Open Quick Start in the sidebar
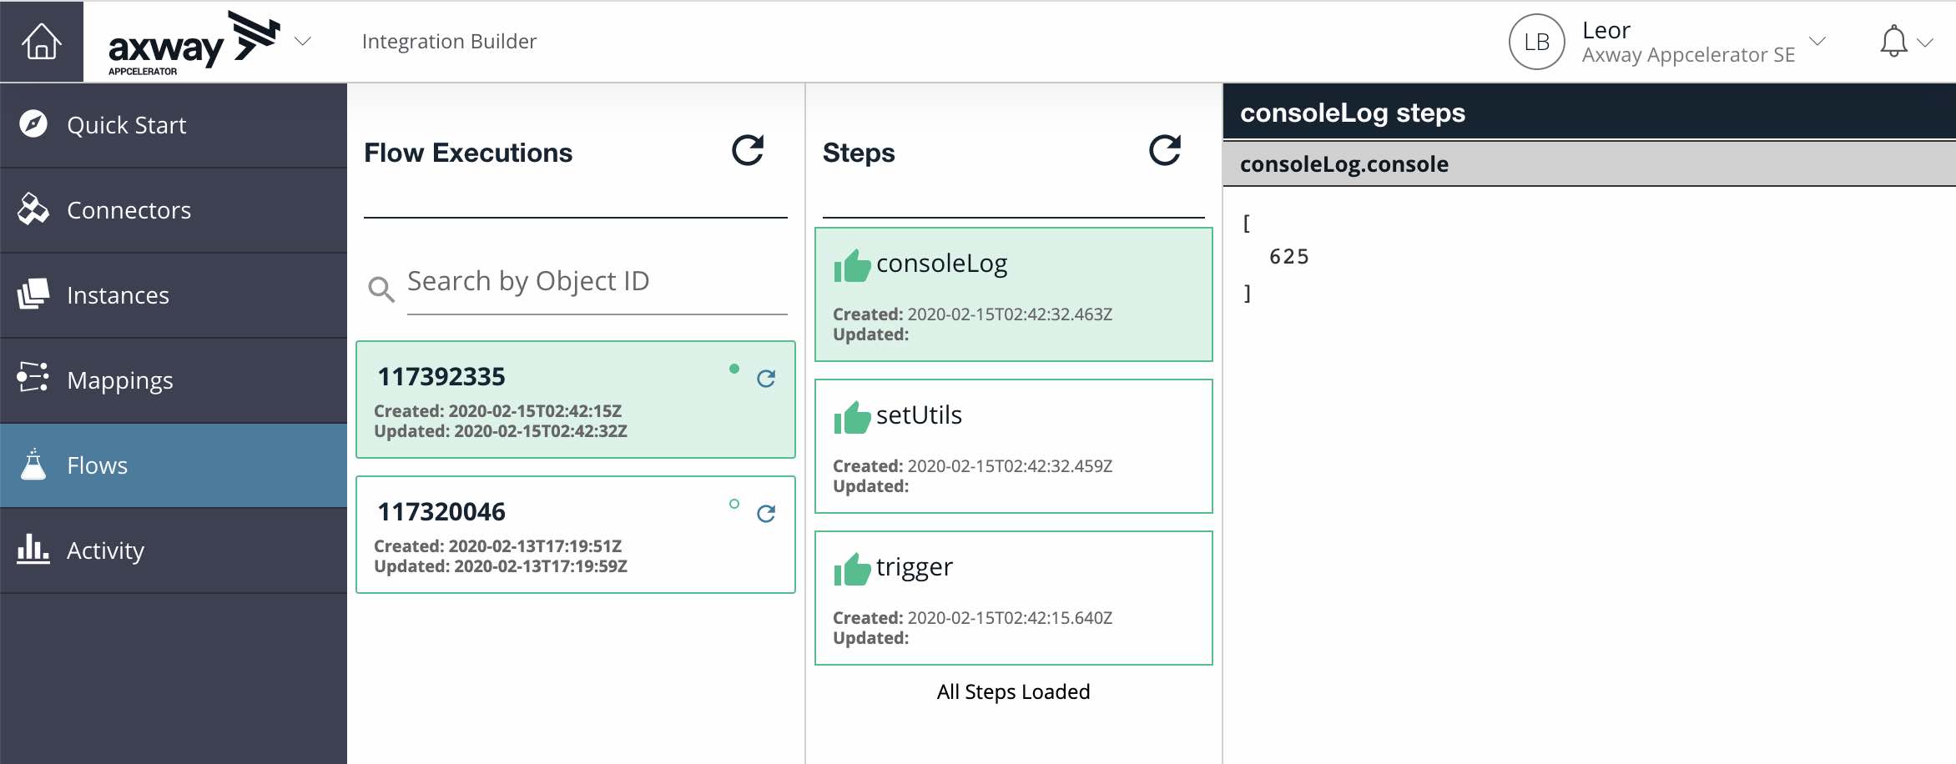This screenshot has height=764, width=1956. 174,125
